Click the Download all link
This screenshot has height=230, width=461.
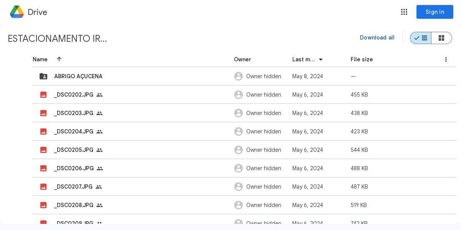pyautogui.click(x=377, y=38)
